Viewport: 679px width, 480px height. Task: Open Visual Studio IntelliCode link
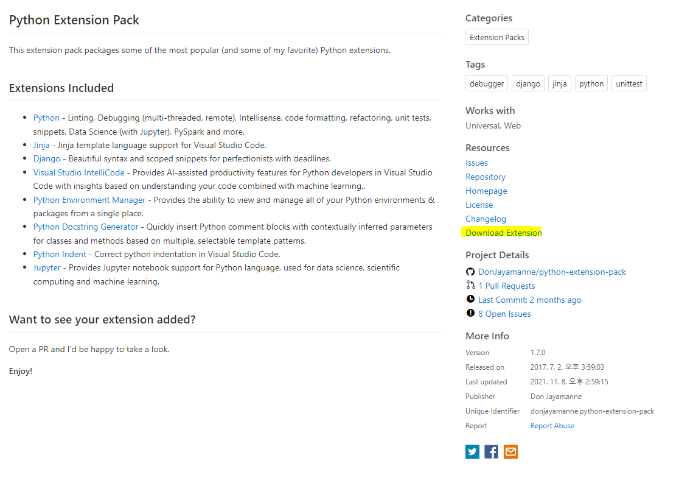click(x=79, y=172)
